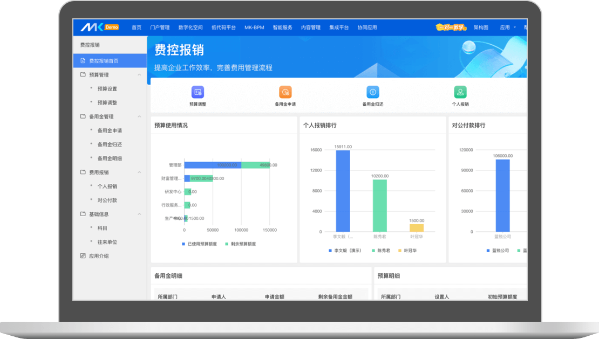599x339 pixels.
Task: Click the 应用介绍 edit icon in sidebar
Action: click(83, 256)
